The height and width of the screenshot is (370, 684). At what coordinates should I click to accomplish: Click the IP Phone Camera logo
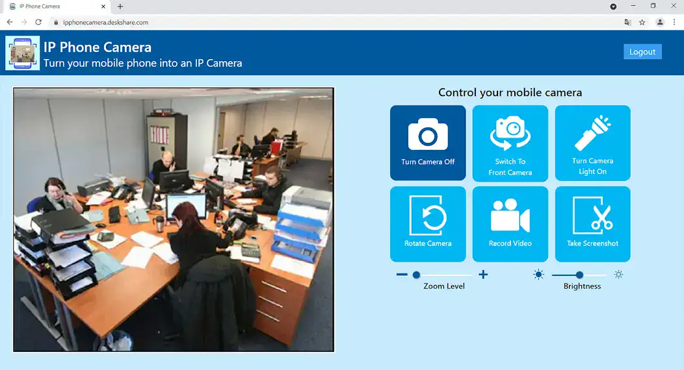(23, 53)
